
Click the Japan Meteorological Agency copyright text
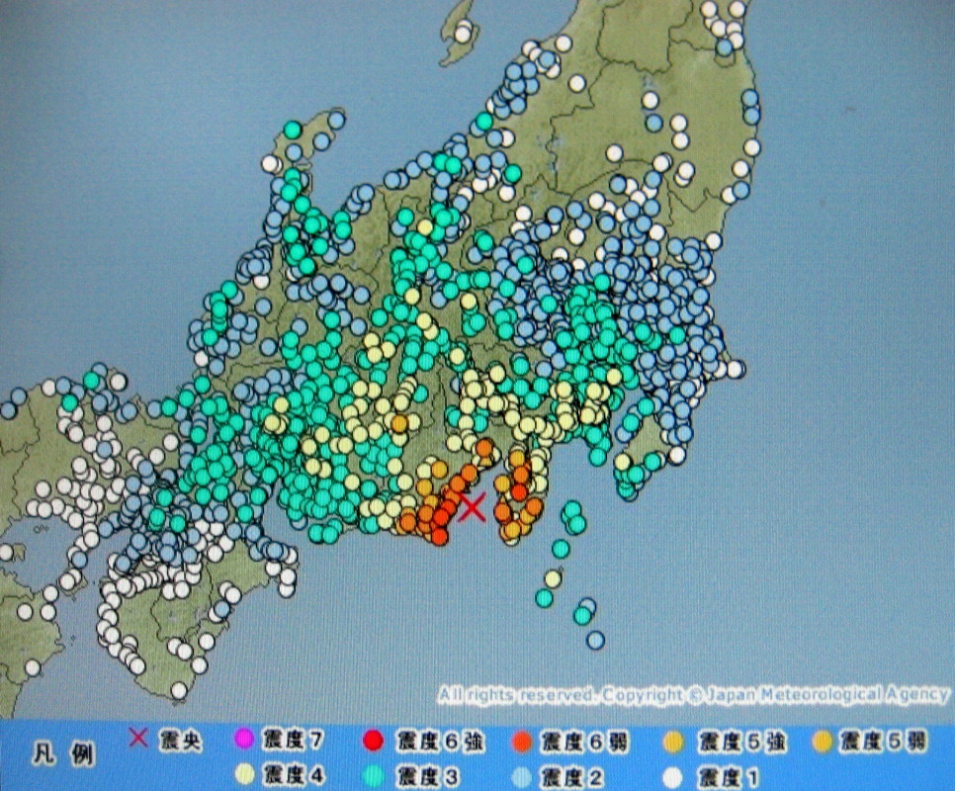coord(694,695)
